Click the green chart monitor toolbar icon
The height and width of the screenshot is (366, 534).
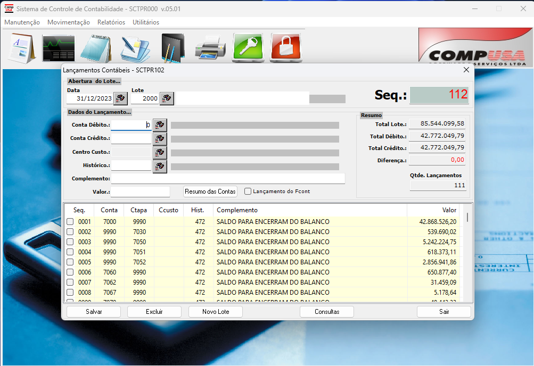(59, 48)
